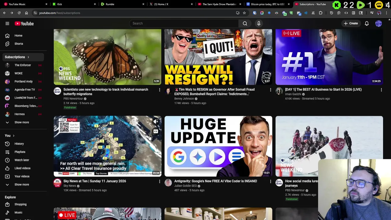Open options for Sky News at Ten
391x220 pixels.
[159, 182]
